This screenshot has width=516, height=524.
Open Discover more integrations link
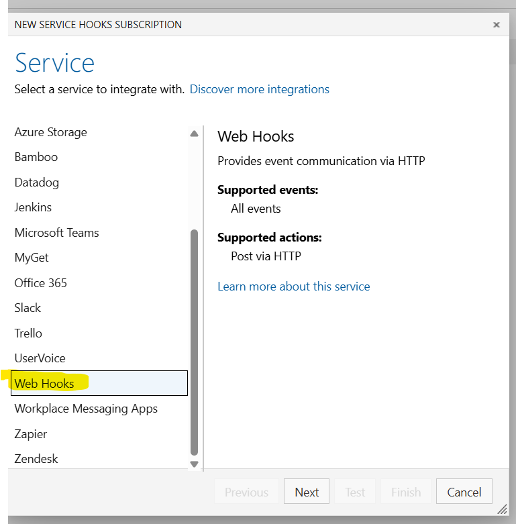coord(259,89)
